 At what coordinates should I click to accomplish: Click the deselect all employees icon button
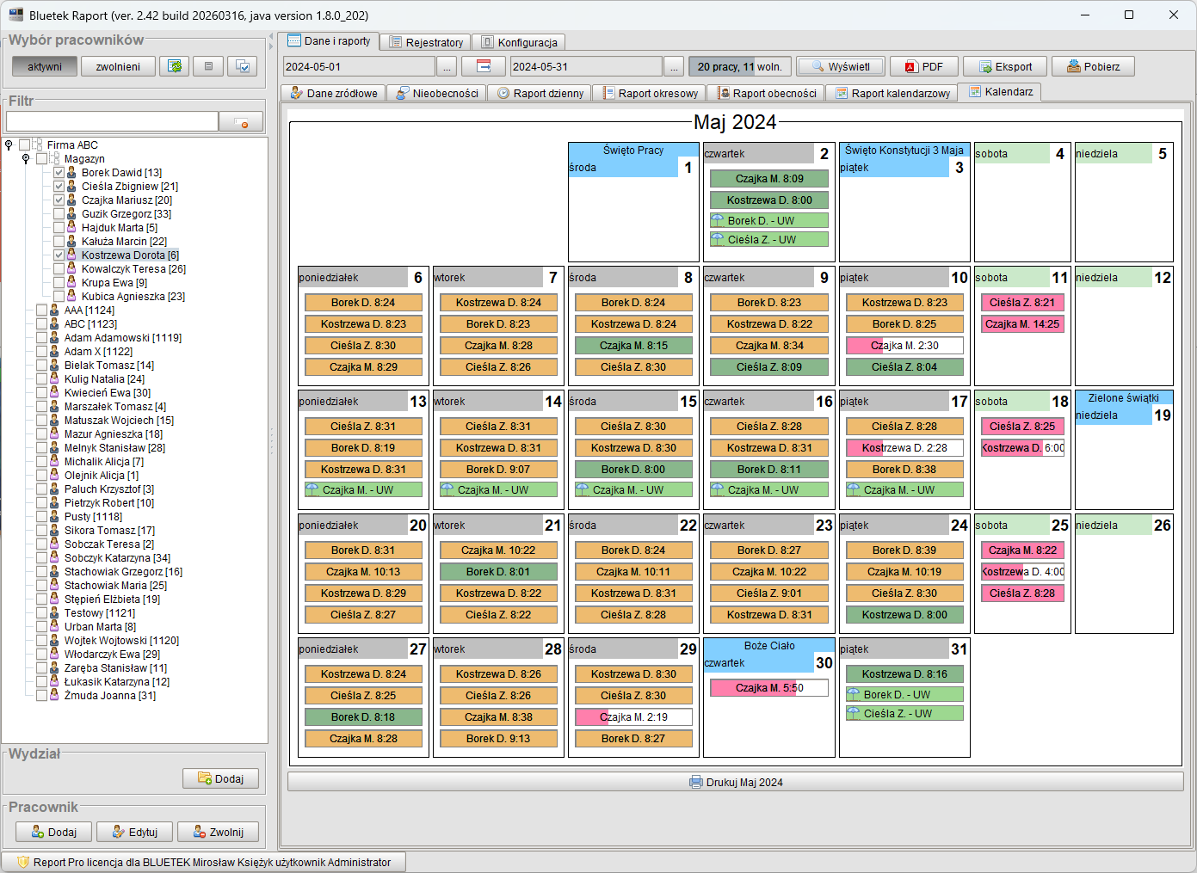pyautogui.click(x=208, y=66)
